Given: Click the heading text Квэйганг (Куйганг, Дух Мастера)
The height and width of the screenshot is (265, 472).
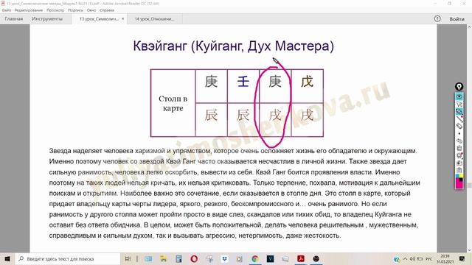Looking at the screenshot, I should pos(233,46).
